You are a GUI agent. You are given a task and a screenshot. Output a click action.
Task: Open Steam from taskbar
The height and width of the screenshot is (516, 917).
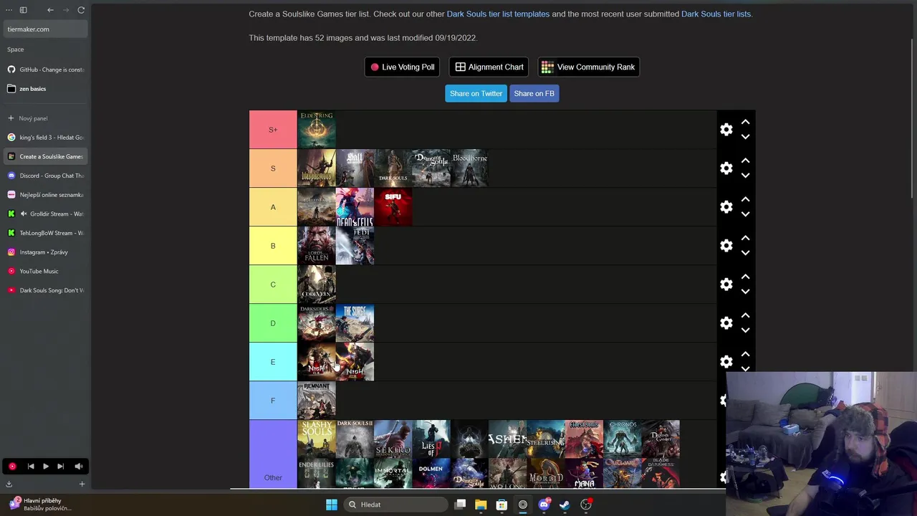tap(565, 505)
